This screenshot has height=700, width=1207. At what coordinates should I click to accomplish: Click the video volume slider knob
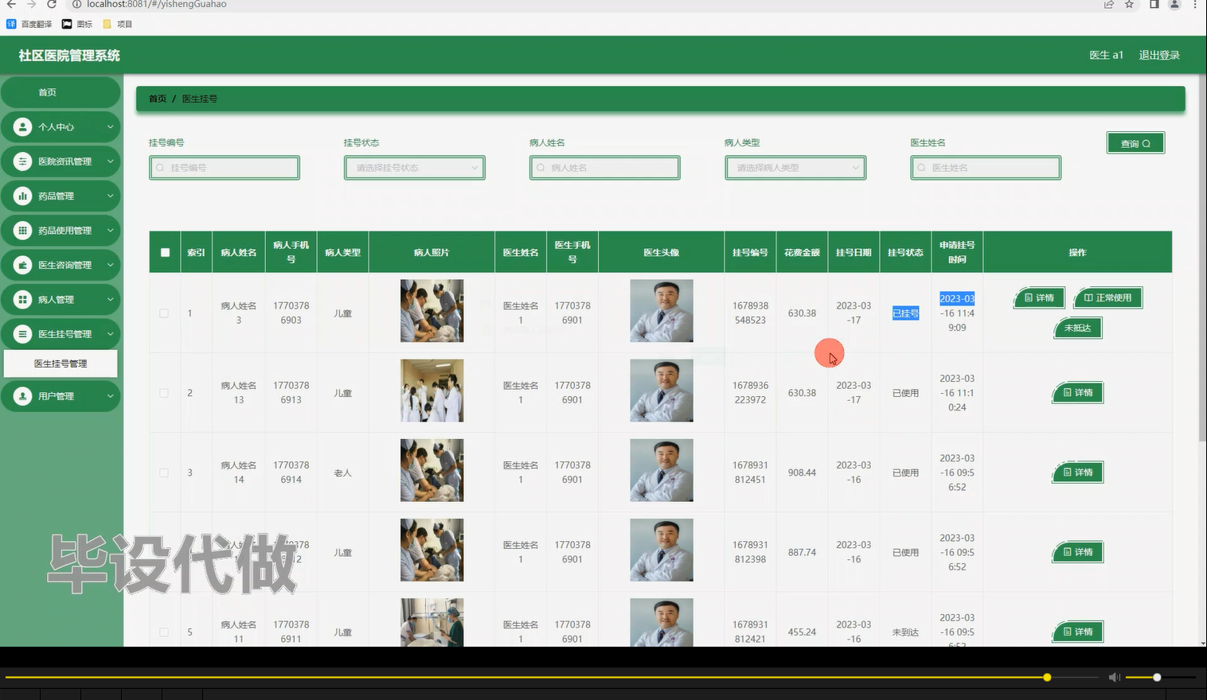coord(1157,677)
